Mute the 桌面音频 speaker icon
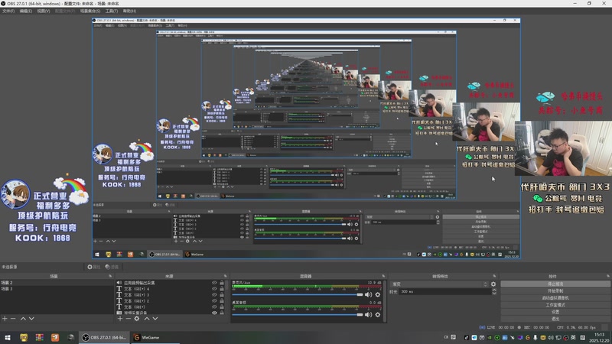The height and width of the screenshot is (344, 612). 368,314
